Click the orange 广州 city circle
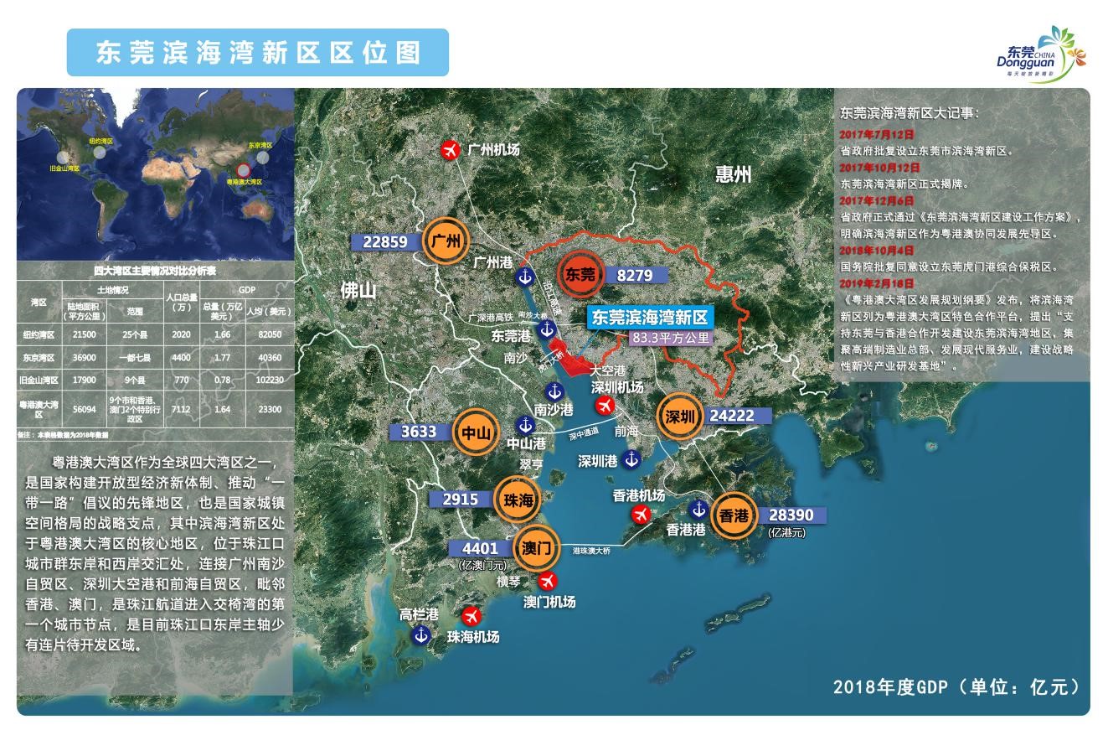 (x=445, y=242)
